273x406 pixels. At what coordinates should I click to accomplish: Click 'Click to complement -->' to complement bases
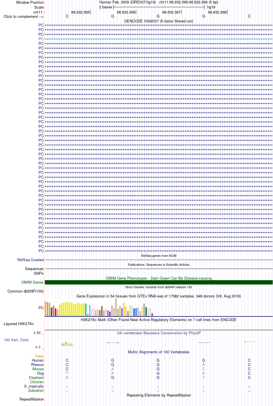pyautogui.click(x=24, y=16)
